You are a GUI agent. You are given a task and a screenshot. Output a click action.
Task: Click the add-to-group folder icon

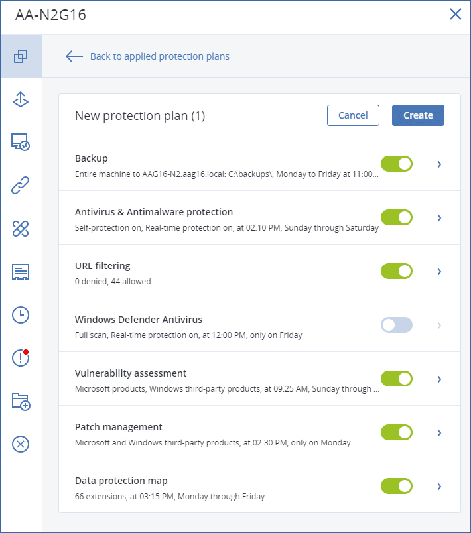point(21,401)
